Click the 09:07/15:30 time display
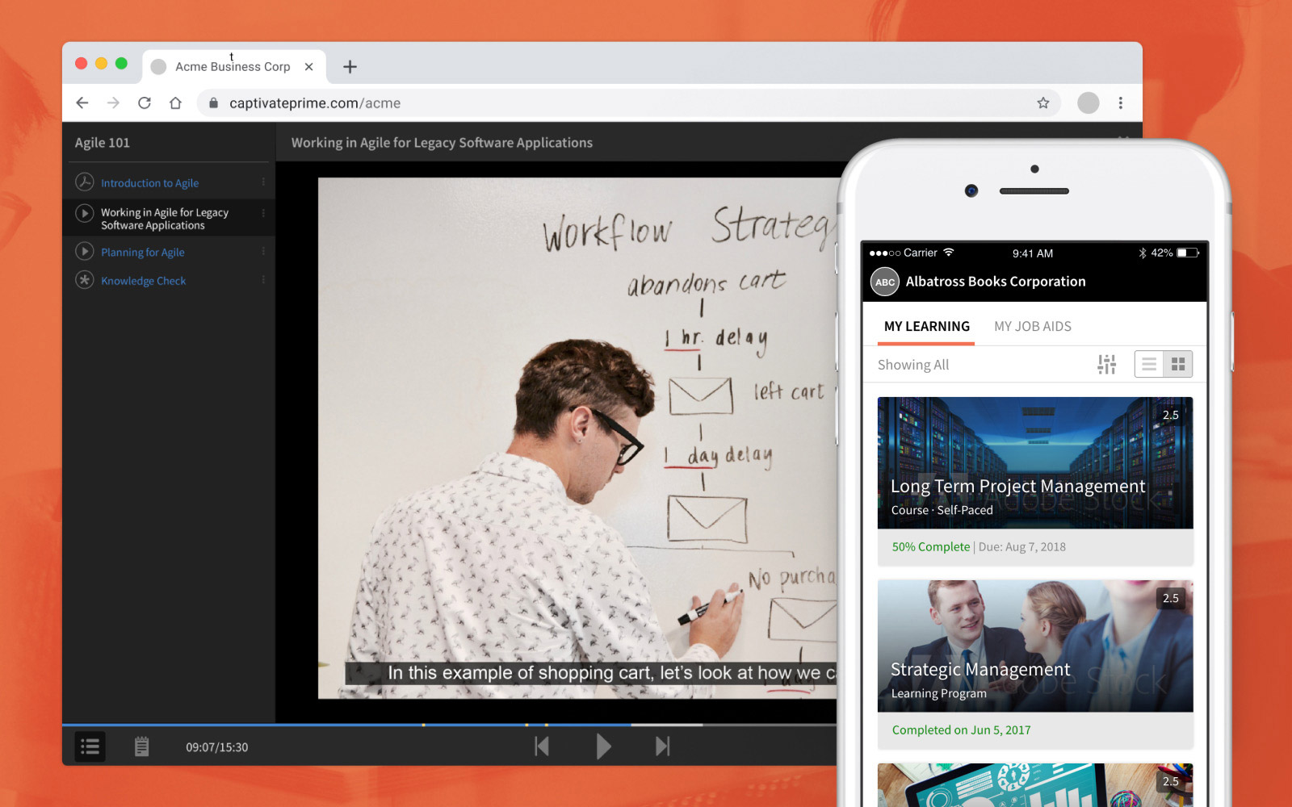Viewport: 1292px width, 807px height. (x=217, y=747)
